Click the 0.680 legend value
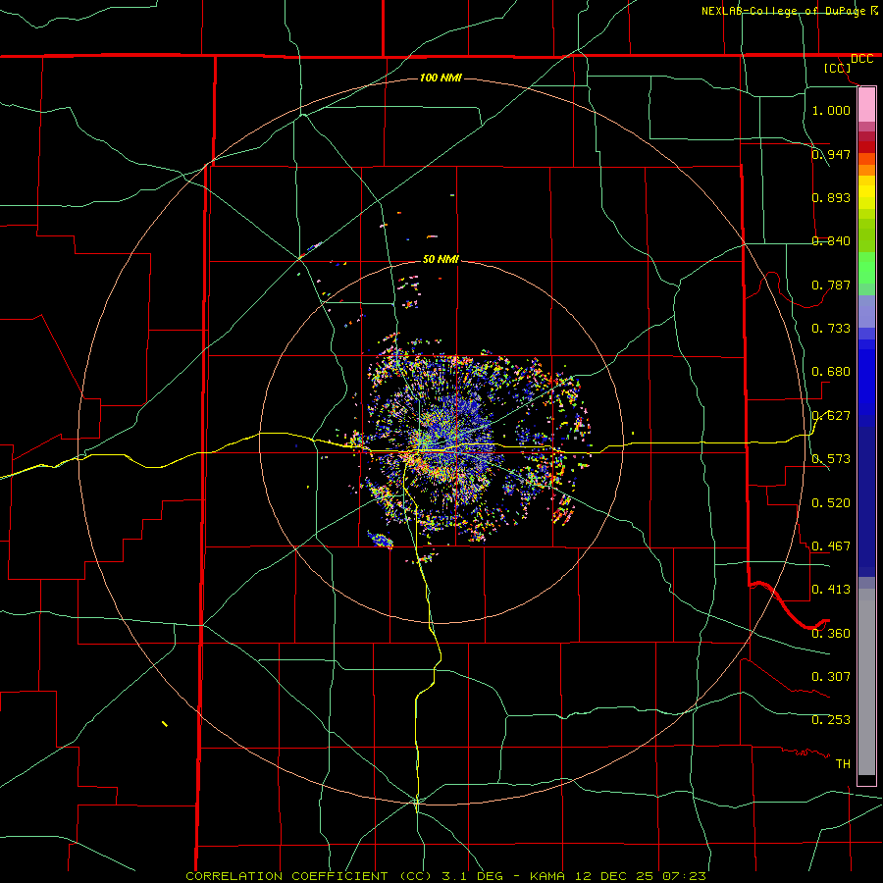Screen dimensions: 883x883 click(831, 371)
